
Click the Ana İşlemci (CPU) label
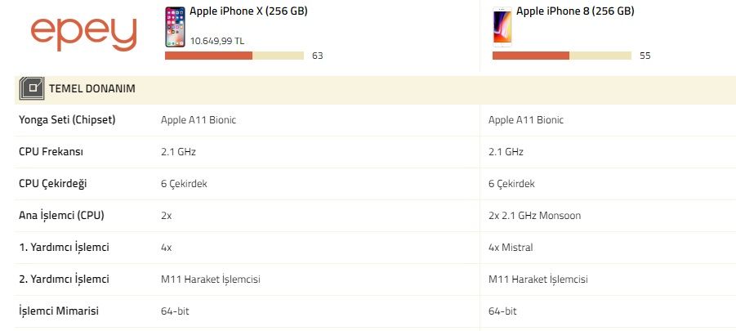click(61, 216)
